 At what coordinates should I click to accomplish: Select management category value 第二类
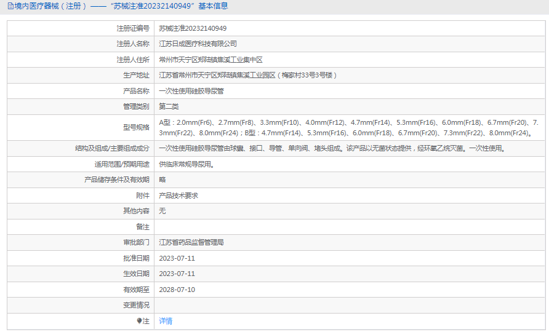point(169,106)
